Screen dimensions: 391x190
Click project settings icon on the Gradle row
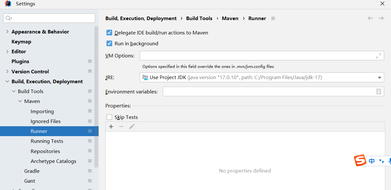[90, 171]
